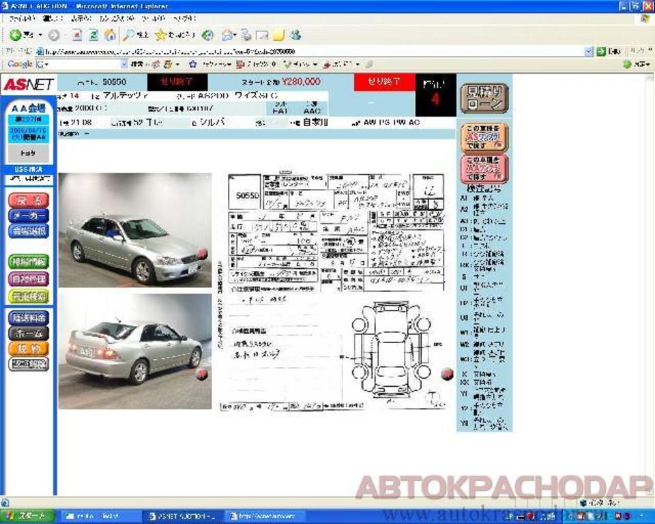Open the Home page house icon
This screenshot has height=524, width=655.
(110, 35)
